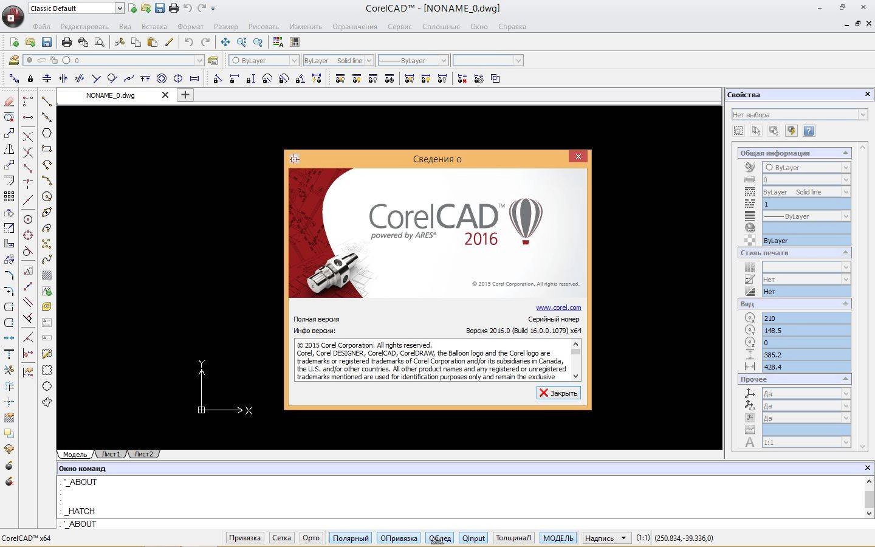The image size is (875, 547).
Task: Click the view width field showing 428.4
Action: click(x=806, y=367)
